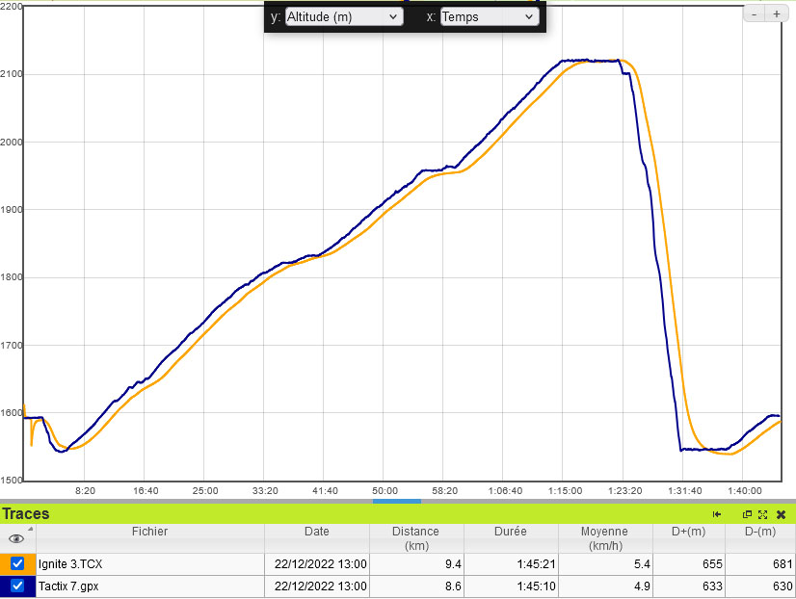Click the blue horizontal splitter handle
The width and height of the screenshot is (796, 599).
pos(397,501)
